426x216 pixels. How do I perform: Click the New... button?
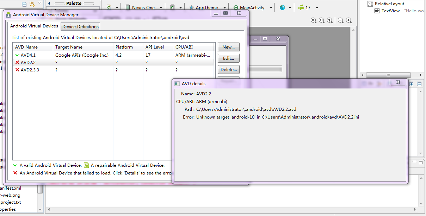pos(228,47)
